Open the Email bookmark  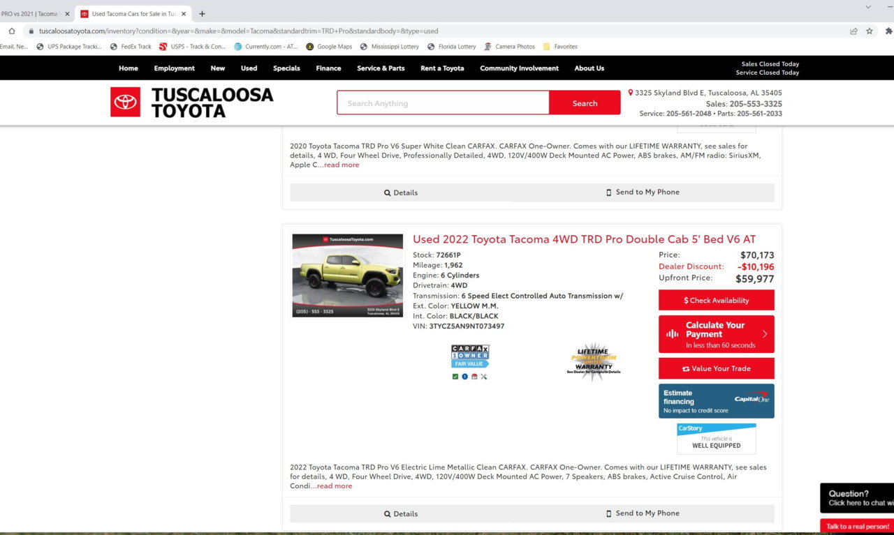(x=13, y=47)
